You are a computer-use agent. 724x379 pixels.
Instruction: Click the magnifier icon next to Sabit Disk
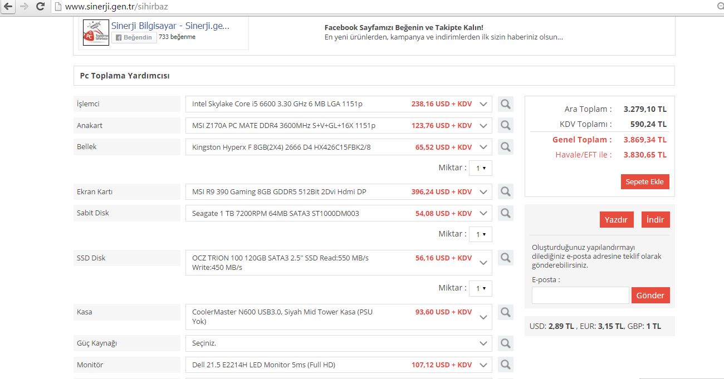point(506,213)
